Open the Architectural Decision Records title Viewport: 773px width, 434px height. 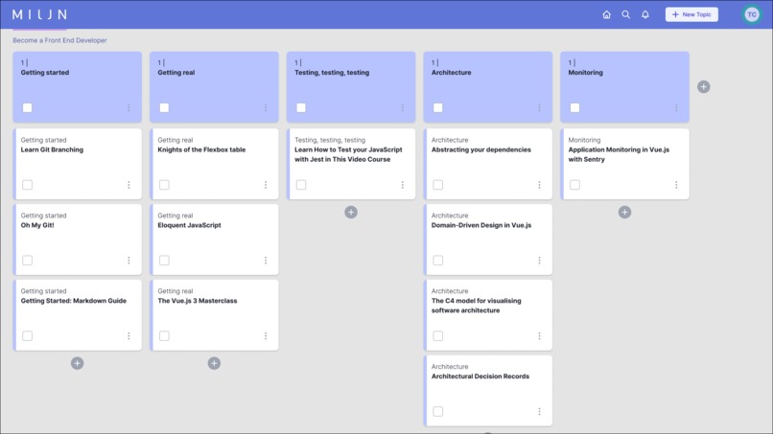tap(480, 377)
